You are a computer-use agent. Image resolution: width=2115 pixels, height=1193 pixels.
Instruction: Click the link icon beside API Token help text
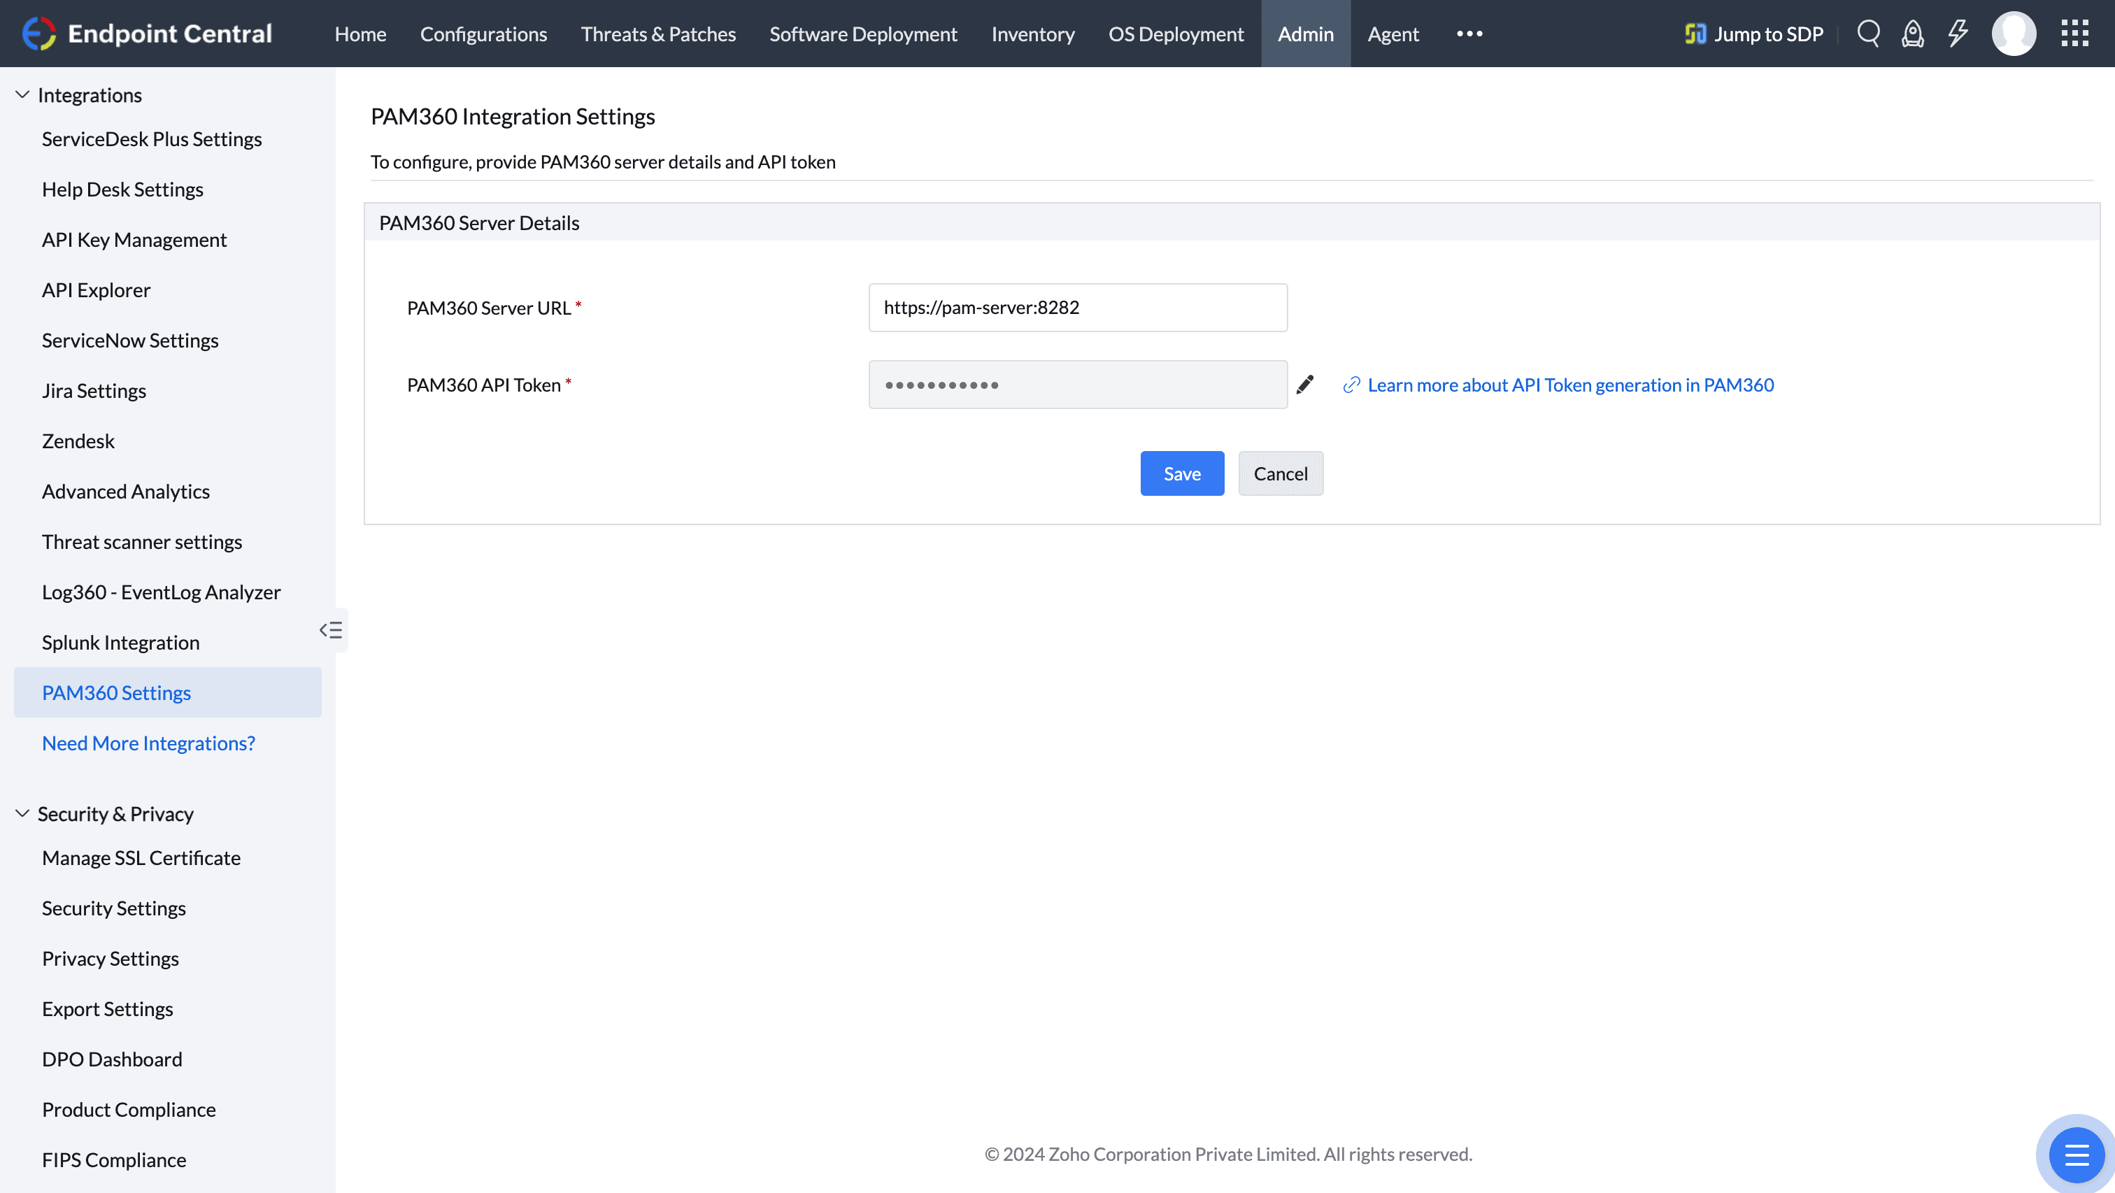1351,384
